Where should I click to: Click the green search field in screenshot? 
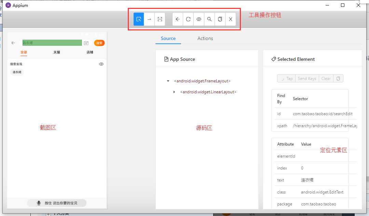52,43
